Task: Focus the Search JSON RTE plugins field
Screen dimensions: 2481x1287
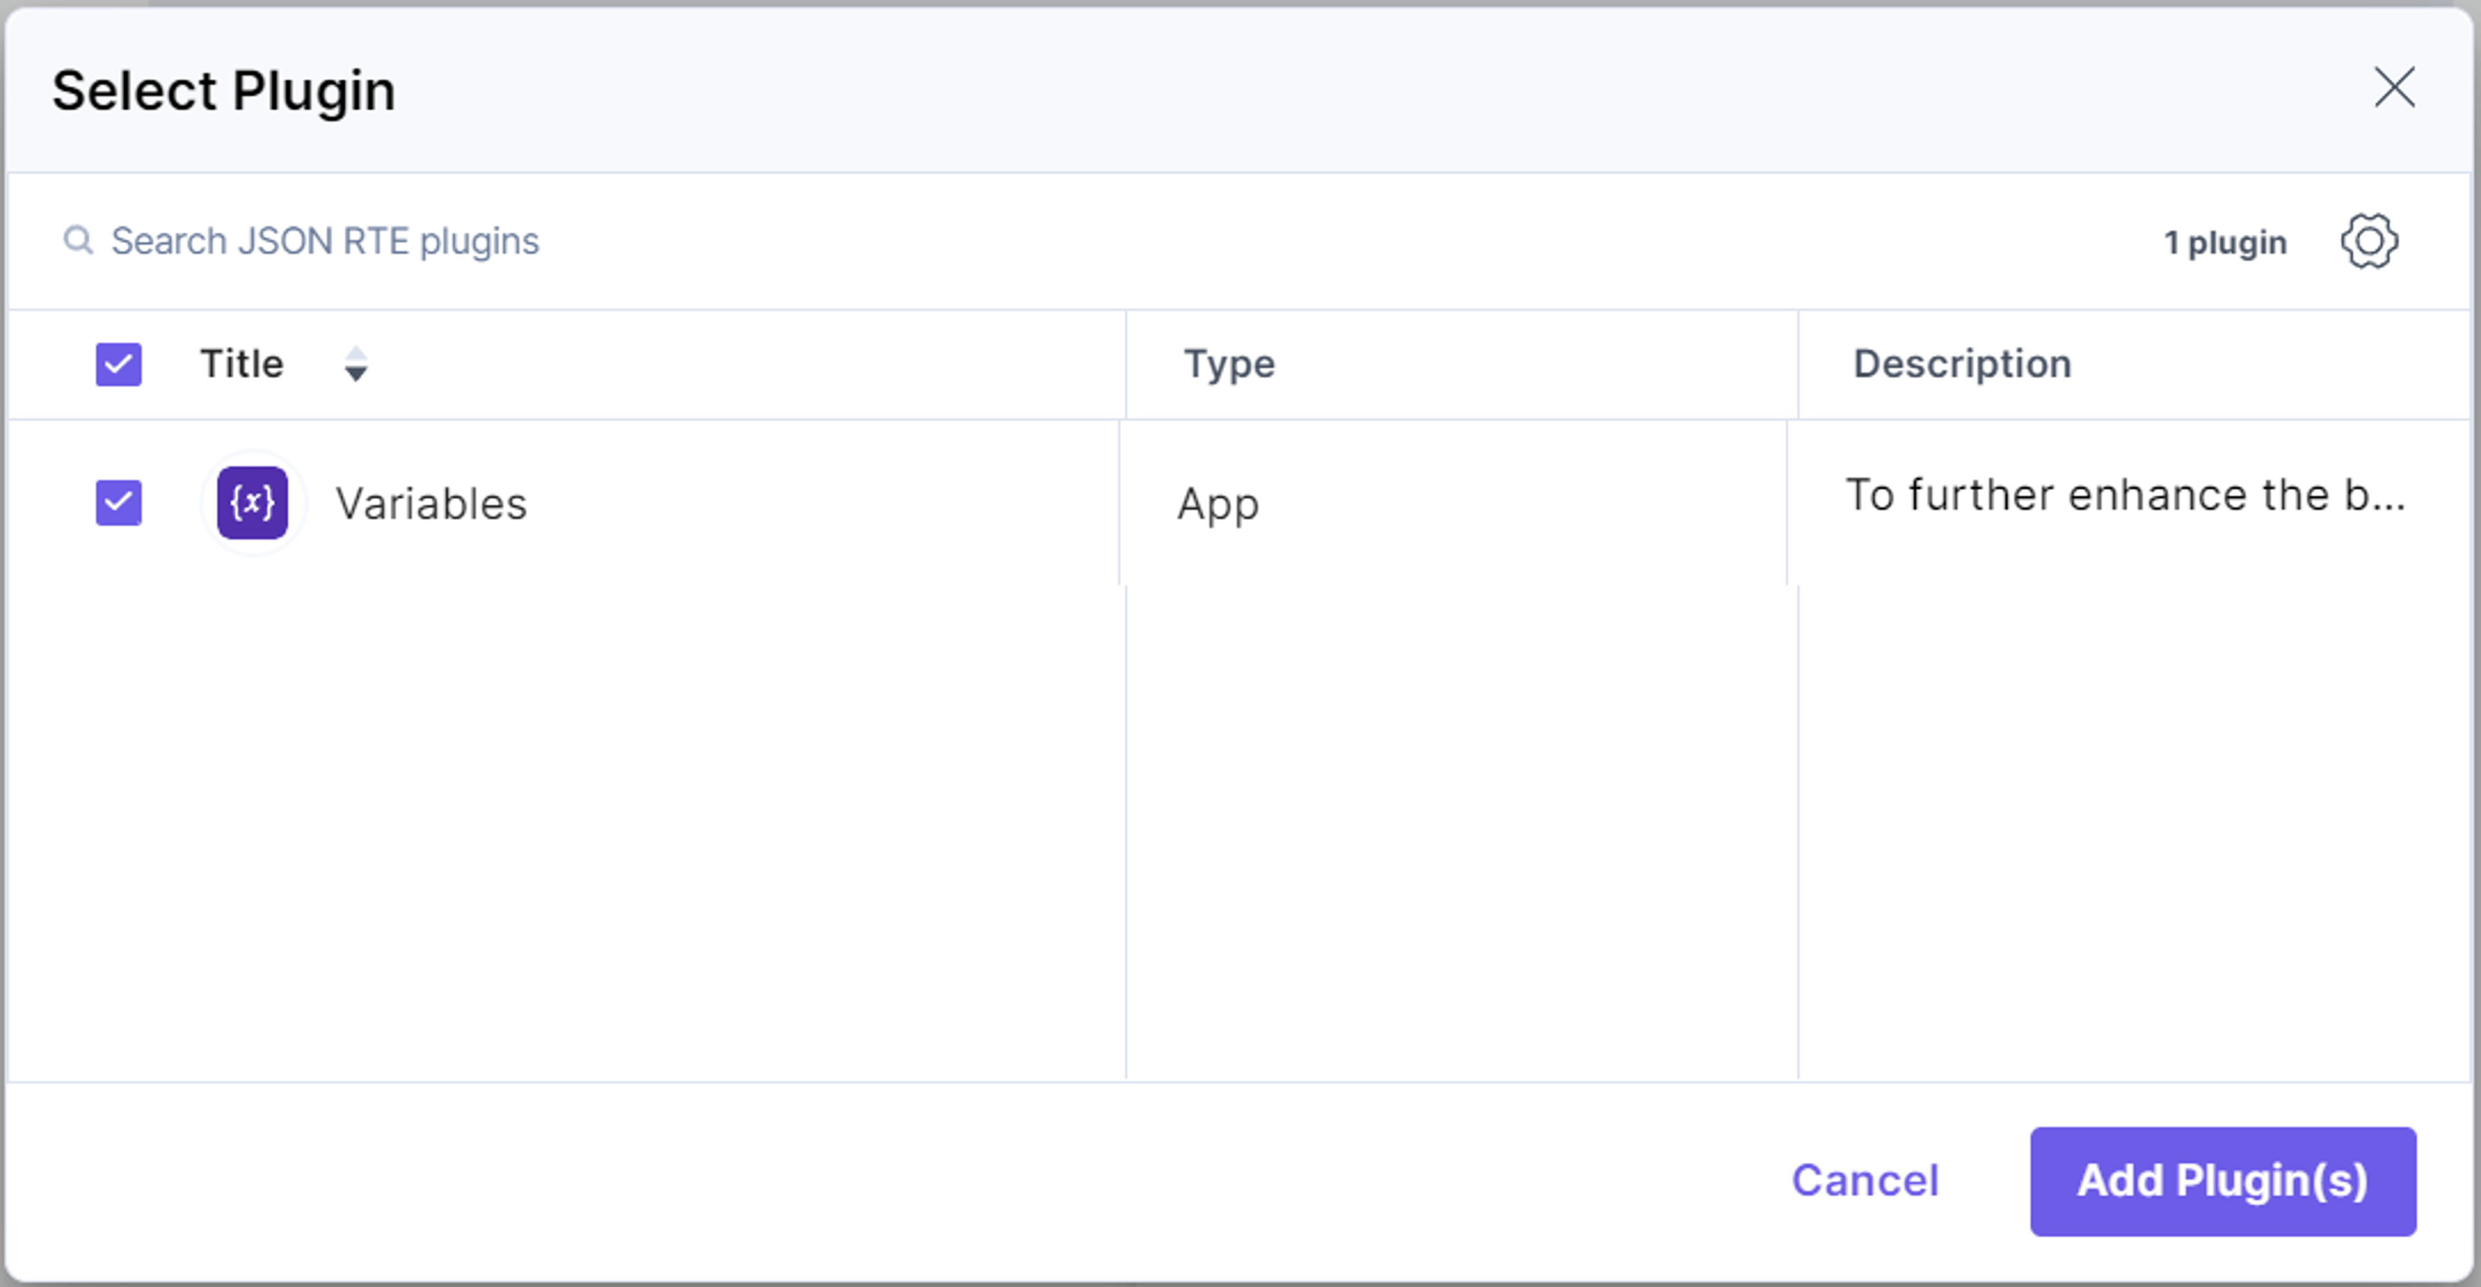Action: coord(324,241)
